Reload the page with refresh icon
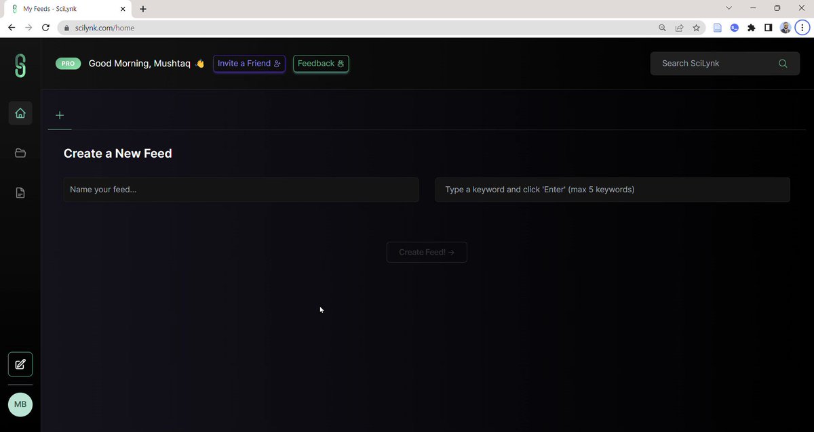This screenshot has width=814, height=432. point(45,28)
